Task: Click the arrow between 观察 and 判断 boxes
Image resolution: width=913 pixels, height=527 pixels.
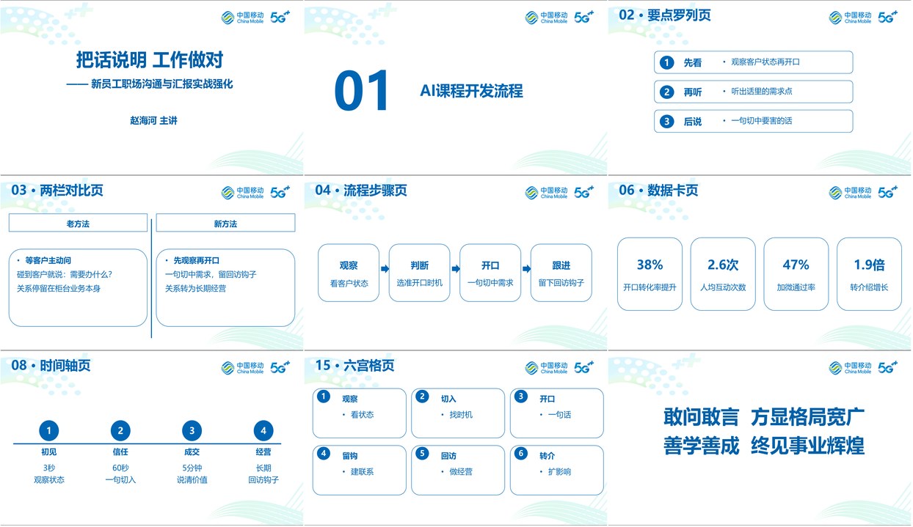Action: (x=385, y=269)
